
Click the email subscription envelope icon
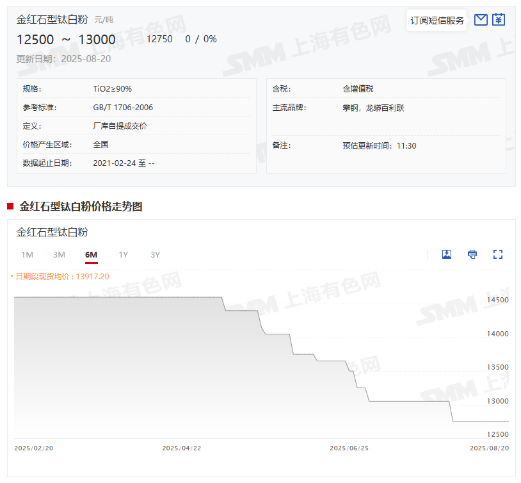pos(481,20)
